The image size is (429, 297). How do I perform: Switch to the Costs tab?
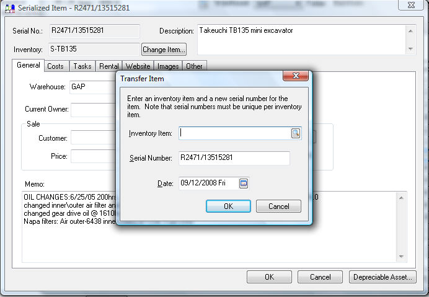pos(55,66)
